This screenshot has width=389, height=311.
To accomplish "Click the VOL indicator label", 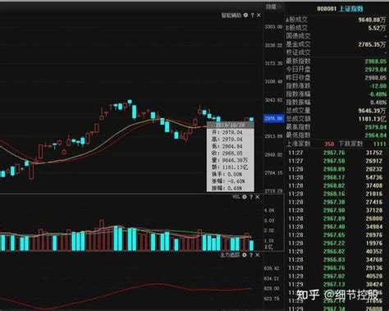I will [236, 197].
